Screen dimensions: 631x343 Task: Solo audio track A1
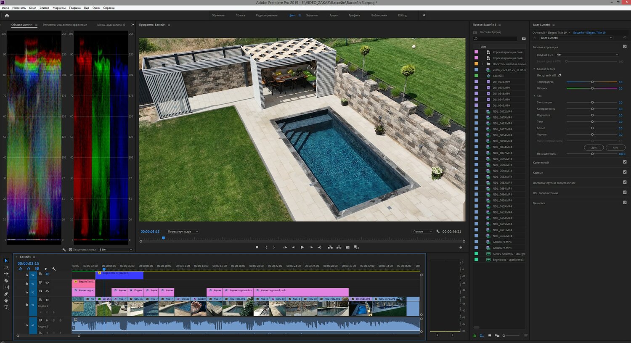53,320
